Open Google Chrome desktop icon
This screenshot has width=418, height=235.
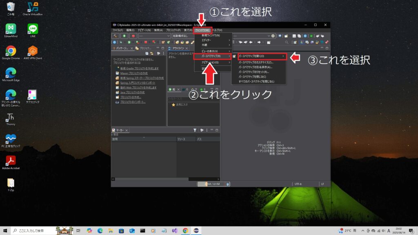tap(11, 53)
